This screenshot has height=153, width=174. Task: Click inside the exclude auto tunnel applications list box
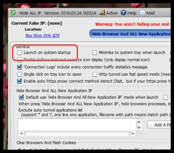[77, 125]
